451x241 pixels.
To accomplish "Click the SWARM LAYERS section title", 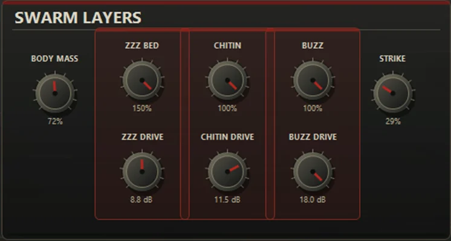I will pos(78,18).
